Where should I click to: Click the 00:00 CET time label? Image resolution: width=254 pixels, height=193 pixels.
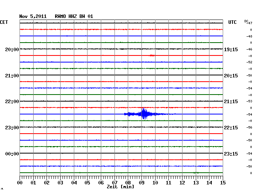point(12,154)
